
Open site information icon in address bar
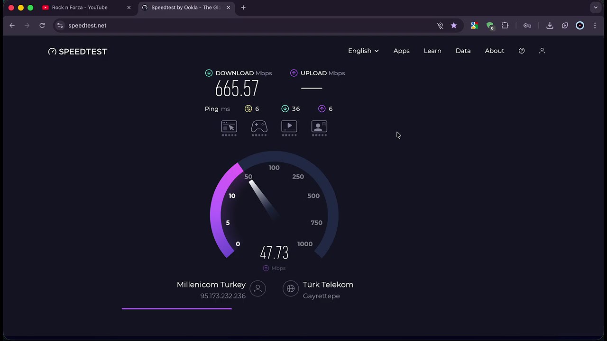click(x=60, y=26)
